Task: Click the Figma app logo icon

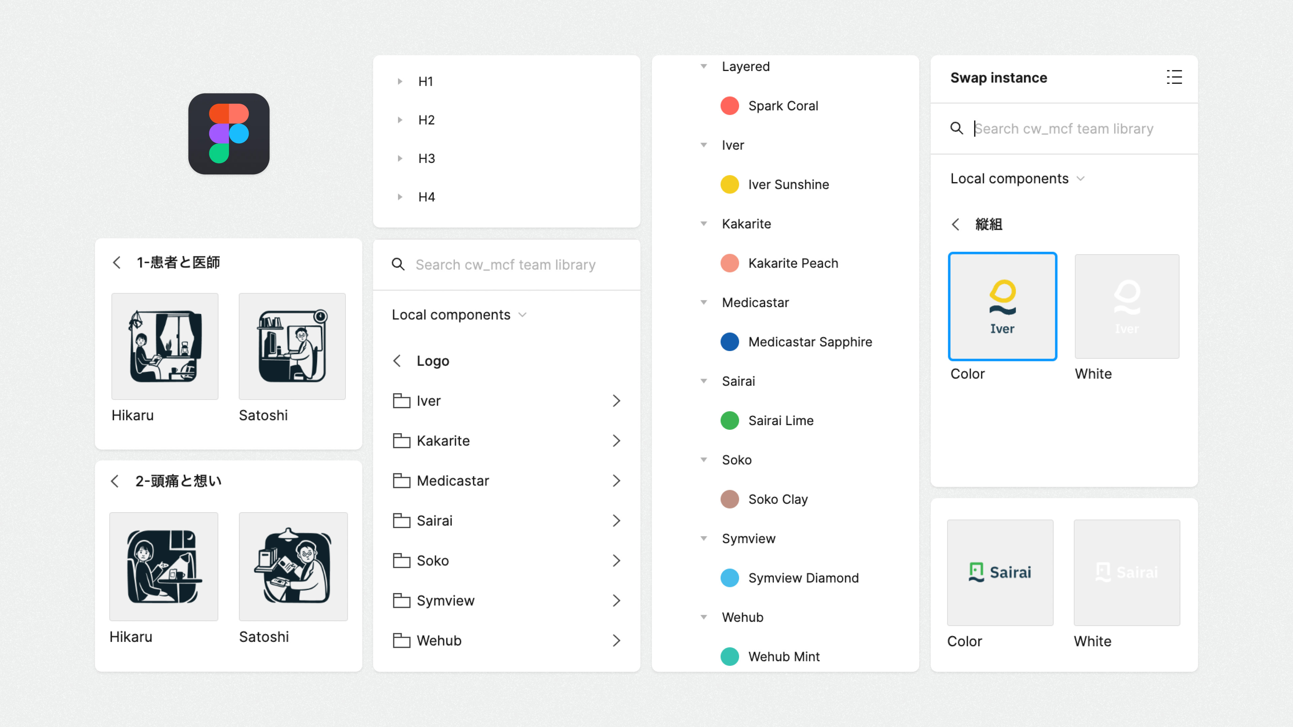Action: pos(229,134)
